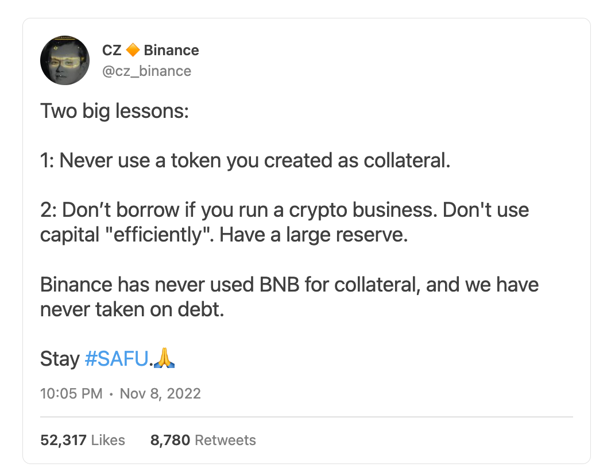Open the CZ display name
Image resolution: width=611 pixels, height=475 pixels.
tap(111, 51)
